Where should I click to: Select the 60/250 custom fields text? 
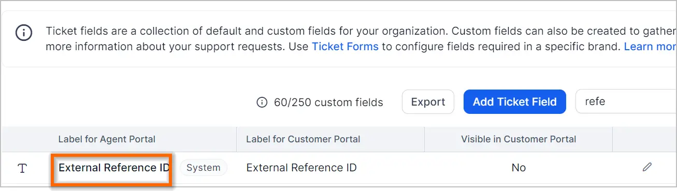tap(328, 102)
